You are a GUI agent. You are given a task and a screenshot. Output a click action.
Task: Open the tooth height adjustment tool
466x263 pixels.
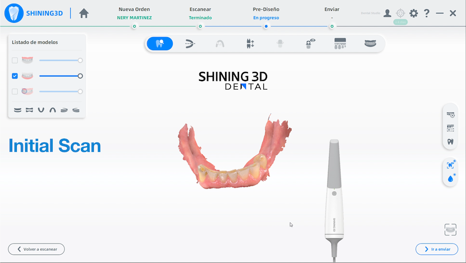(x=250, y=44)
